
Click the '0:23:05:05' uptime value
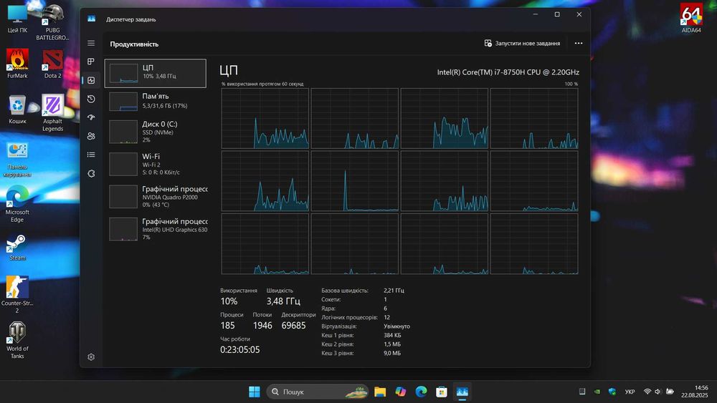[x=240, y=349]
